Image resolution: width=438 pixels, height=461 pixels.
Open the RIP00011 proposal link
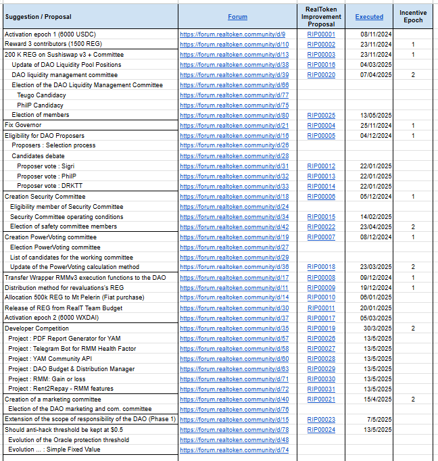coord(321,308)
